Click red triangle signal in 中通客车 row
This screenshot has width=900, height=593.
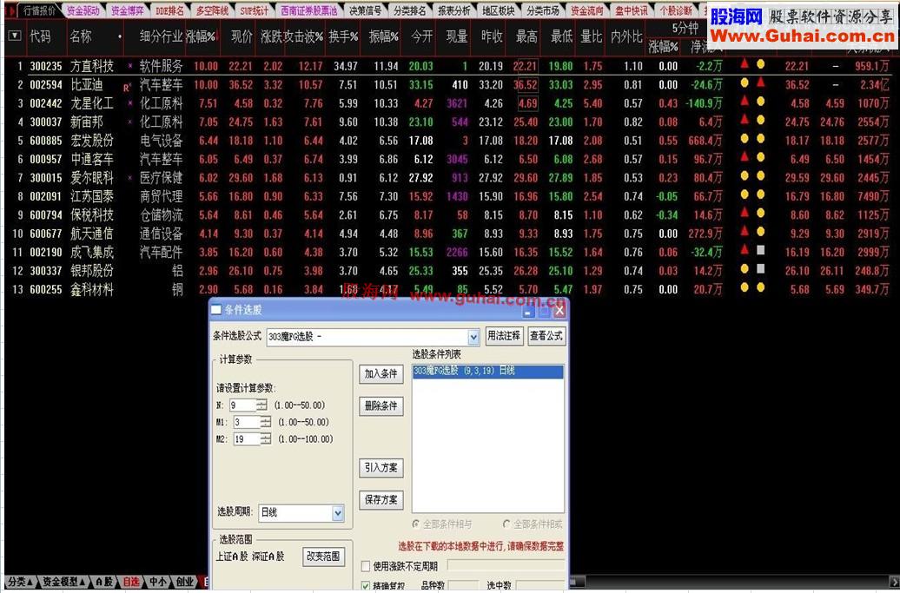click(x=744, y=156)
